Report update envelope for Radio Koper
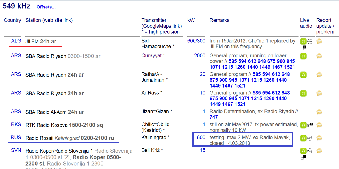Viewport: 339px width, 169px height. pyautogui.click(x=319, y=151)
